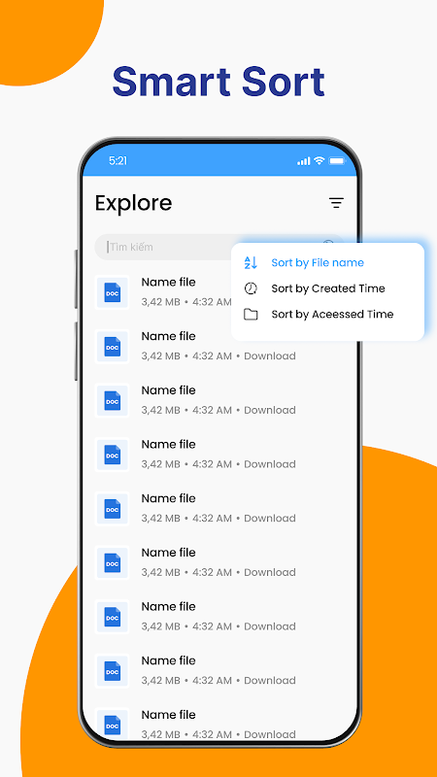Click the A-Z sort icon
The width and height of the screenshot is (437, 777).
251,262
